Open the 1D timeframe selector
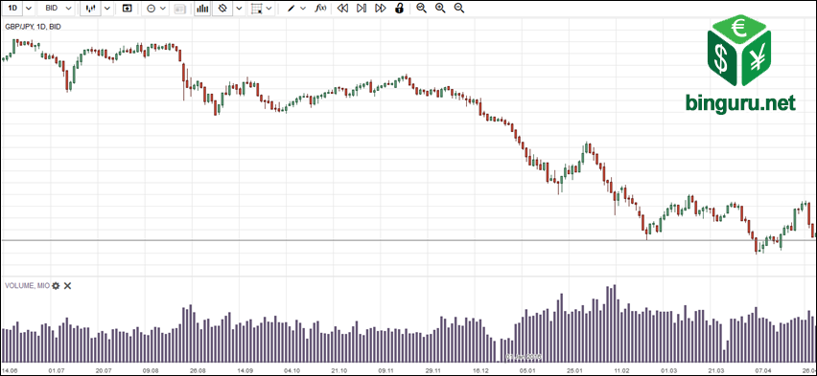817x376 pixels. (x=12, y=9)
